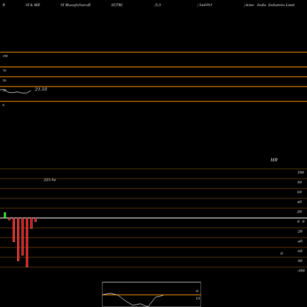
Task: Click the SI(TM) header label
Action: [117, 5]
